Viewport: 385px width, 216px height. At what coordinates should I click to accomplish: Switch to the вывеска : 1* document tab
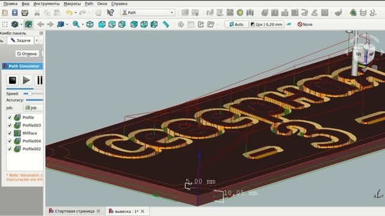[x=126, y=211]
